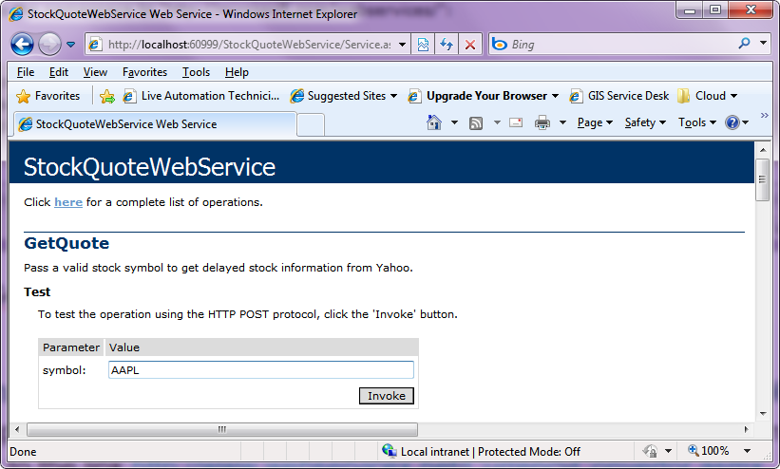This screenshot has width=780, height=469.
Task: Click the browser Back arrow button
Action: [x=22, y=45]
